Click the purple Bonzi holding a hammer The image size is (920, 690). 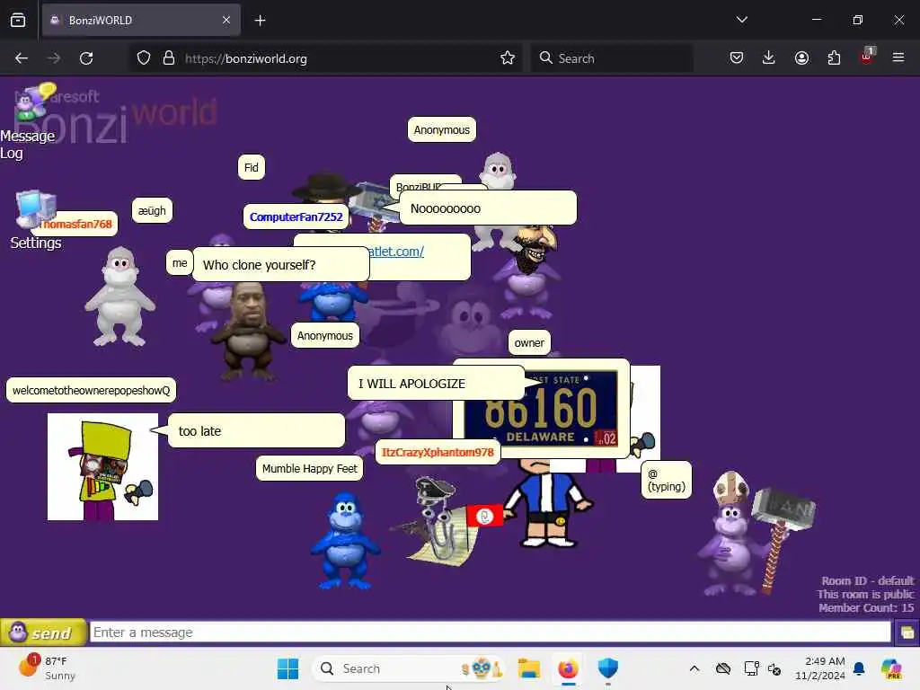(x=754, y=535)
